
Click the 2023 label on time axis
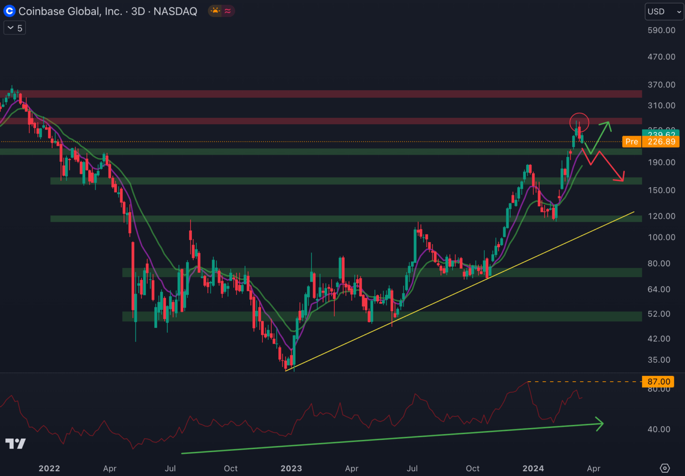click(291, 468)
